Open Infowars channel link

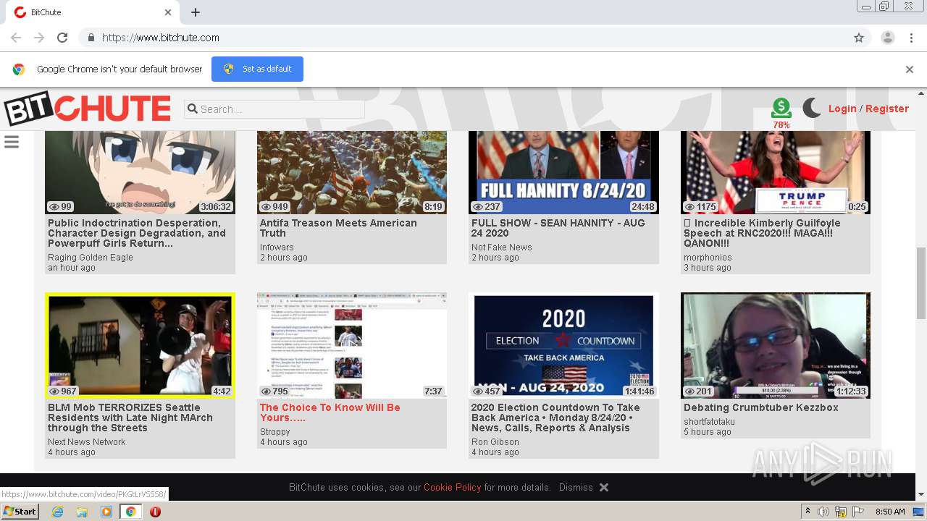click(x=277, y=247)
